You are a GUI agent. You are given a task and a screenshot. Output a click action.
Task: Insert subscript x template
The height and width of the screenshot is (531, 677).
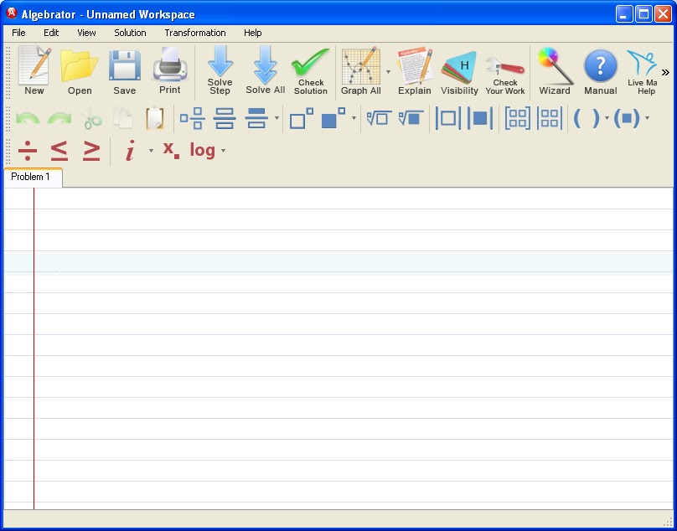coord(171,151)
